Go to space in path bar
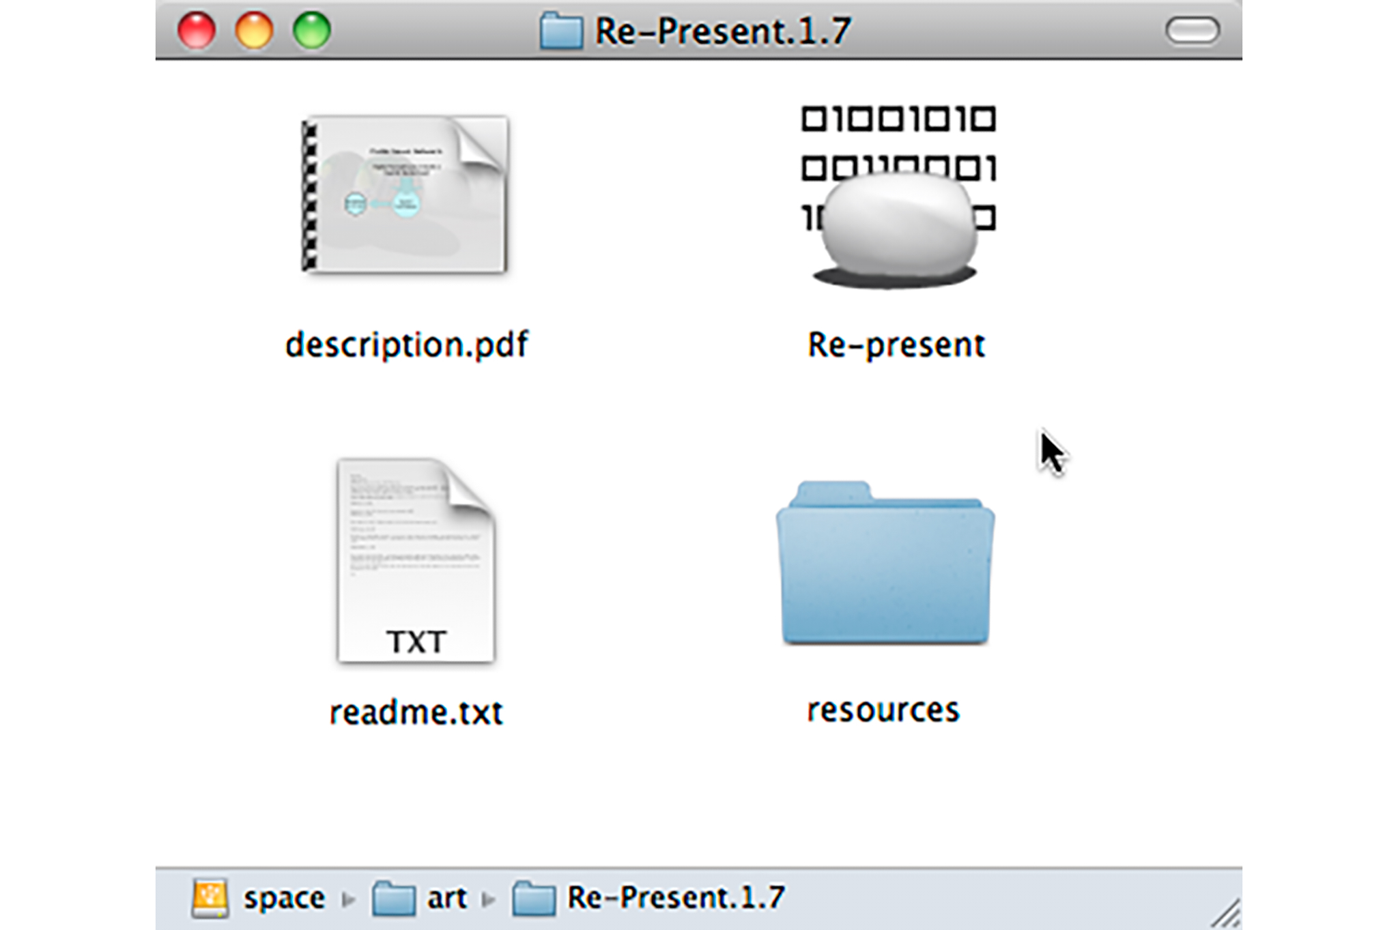Image resolution: width=1398 pixels, height=930 pixels. [284, 898]
